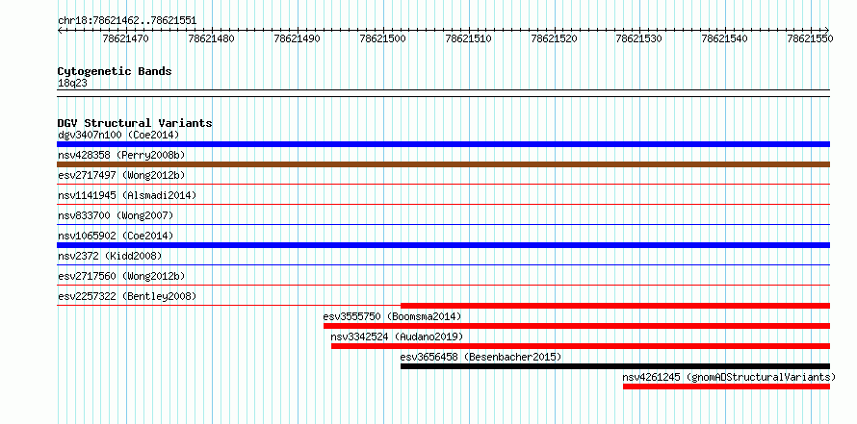Click ruler position 78621530
The image size is (857, 424).
pos(639,38)
